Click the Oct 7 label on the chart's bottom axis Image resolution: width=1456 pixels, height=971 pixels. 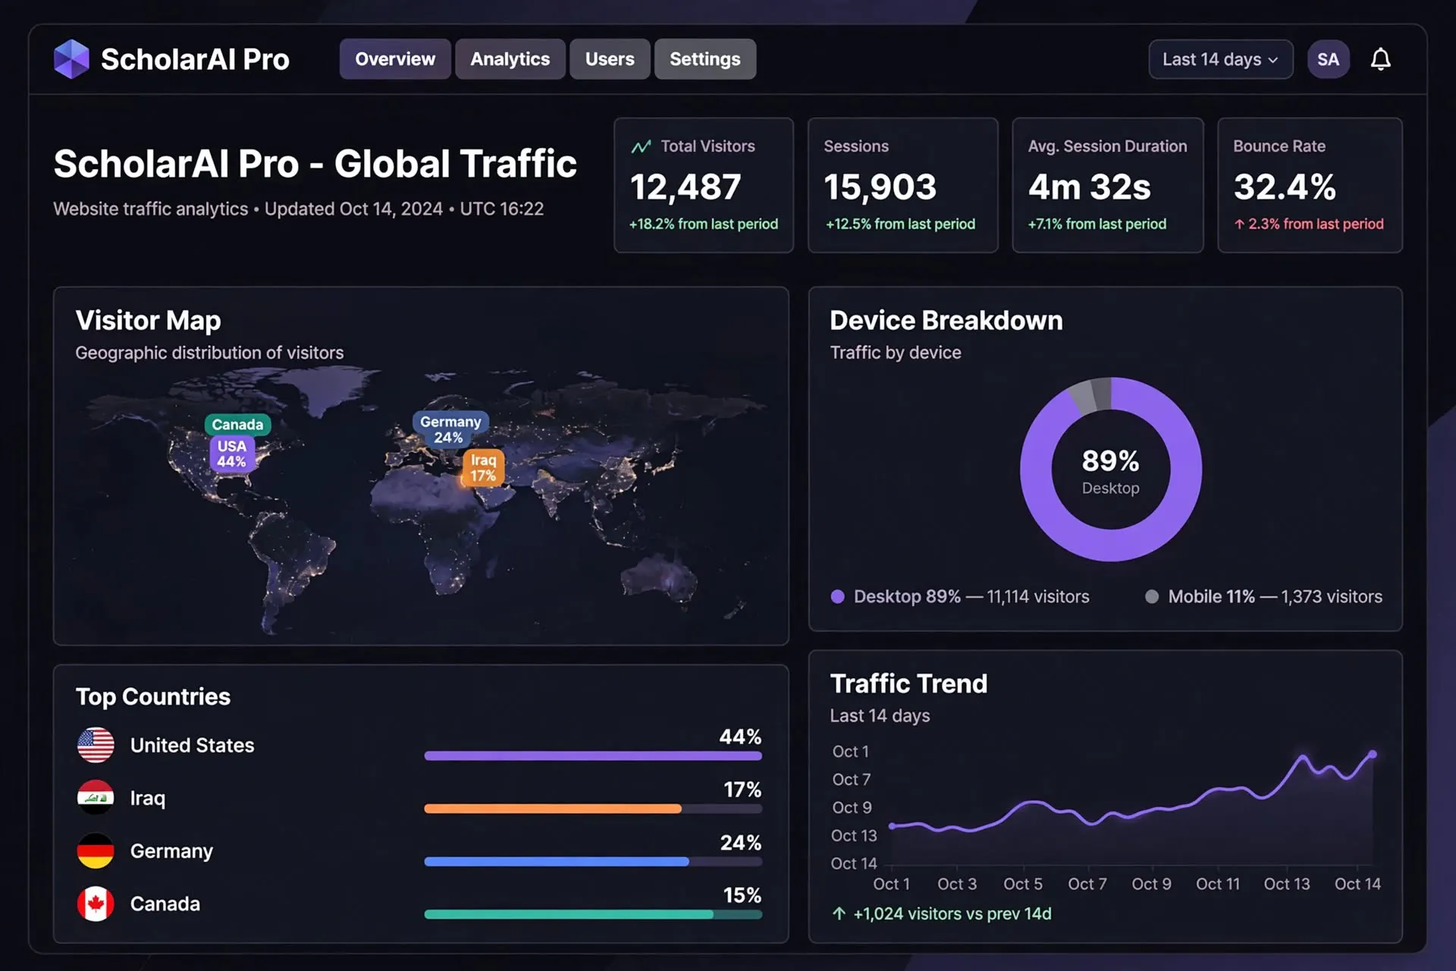coord(1087,884)
